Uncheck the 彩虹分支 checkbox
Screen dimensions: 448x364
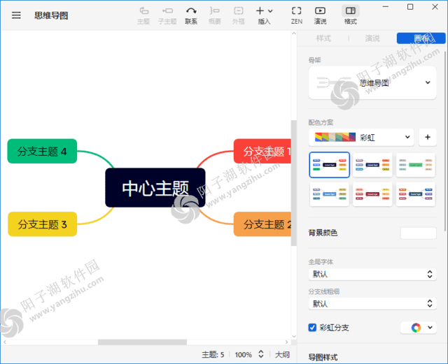[312, 328]
